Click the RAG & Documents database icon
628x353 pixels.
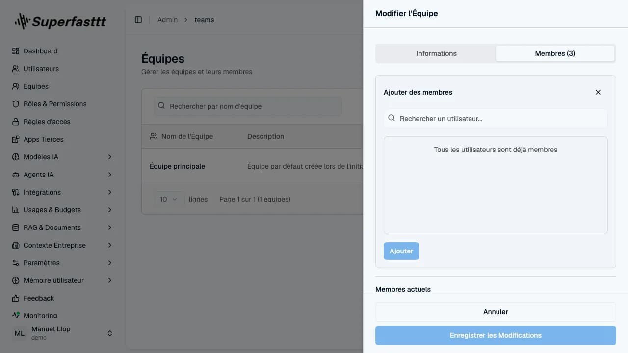[16, 227]
